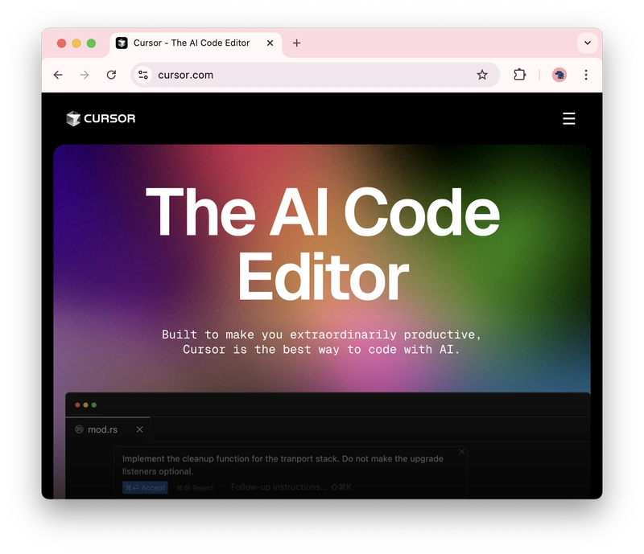
Task: Reload the cursor.com page
Action: 111,75
